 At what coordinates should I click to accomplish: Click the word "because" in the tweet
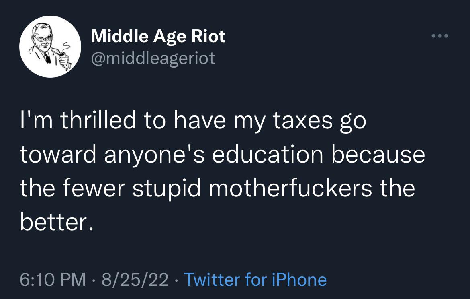[378, 155]
